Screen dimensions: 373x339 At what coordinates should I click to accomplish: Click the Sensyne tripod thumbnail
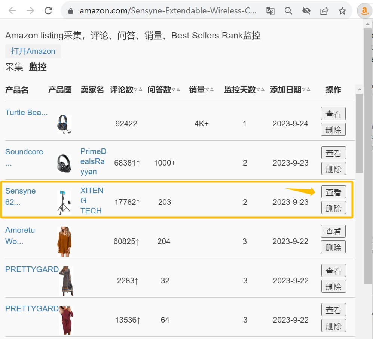[64, 202]
